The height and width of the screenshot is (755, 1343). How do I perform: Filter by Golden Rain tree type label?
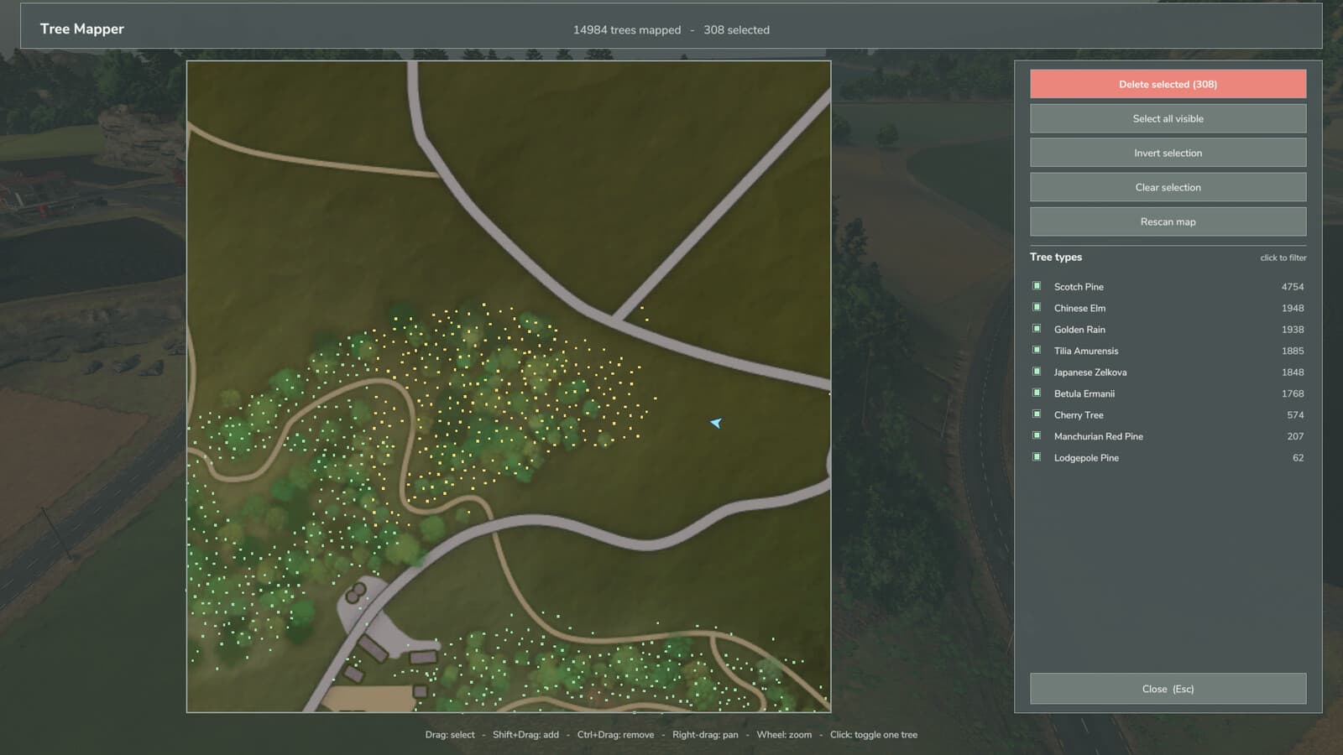tap(1079, 330)
